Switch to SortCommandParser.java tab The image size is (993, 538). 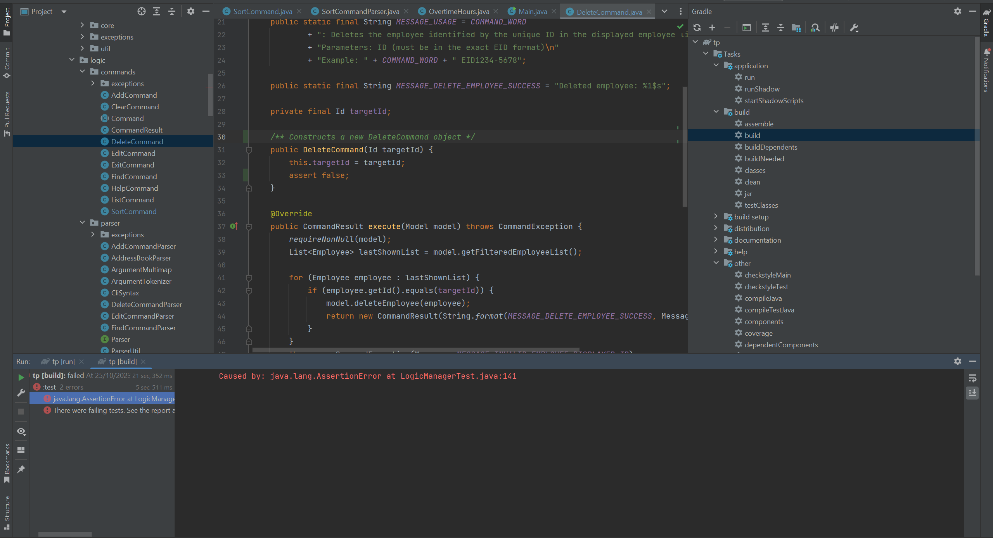360,12
